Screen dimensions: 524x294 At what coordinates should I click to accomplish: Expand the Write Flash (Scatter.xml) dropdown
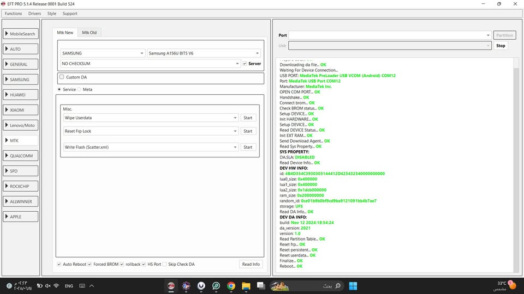coord(151,147)
